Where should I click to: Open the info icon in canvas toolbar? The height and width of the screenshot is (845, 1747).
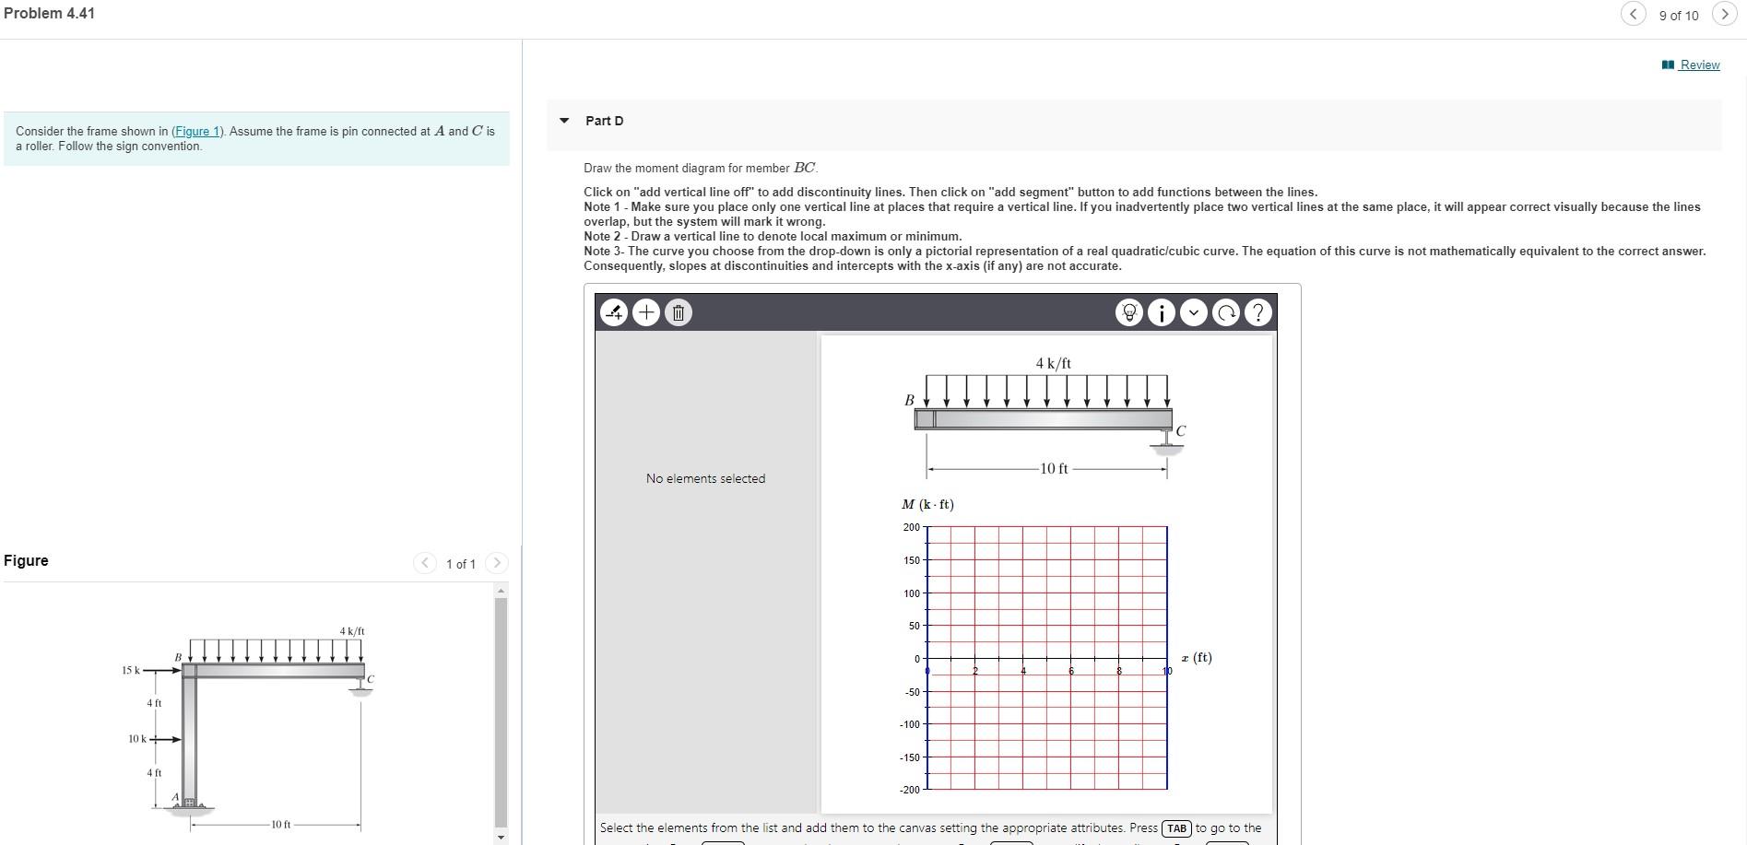pyautogui.click(x=1162, y=313)
